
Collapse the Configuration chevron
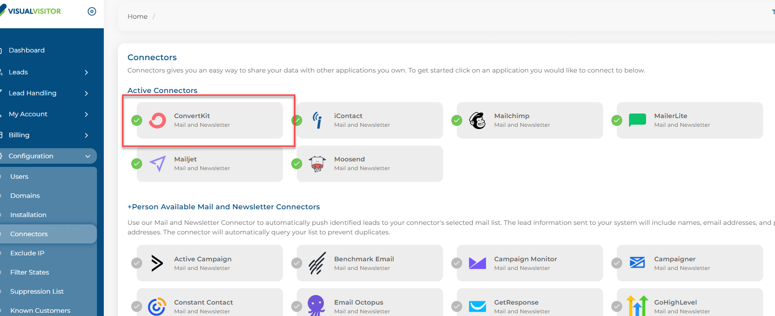(x=88, y=156)
